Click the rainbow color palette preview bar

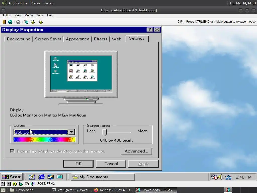click(44, 139)
